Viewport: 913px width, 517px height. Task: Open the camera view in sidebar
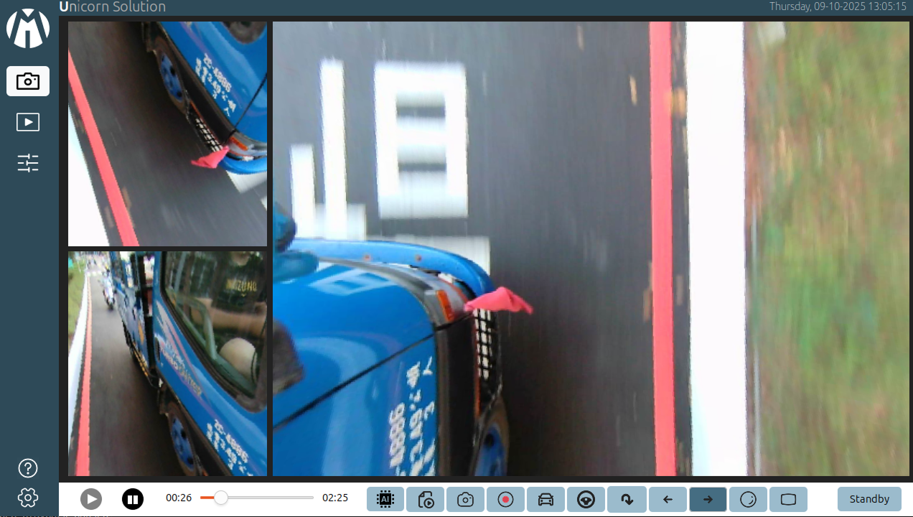point(28,81)
